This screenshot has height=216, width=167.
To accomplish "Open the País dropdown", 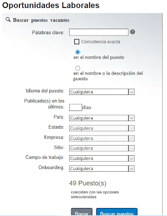I will [102, 118].
